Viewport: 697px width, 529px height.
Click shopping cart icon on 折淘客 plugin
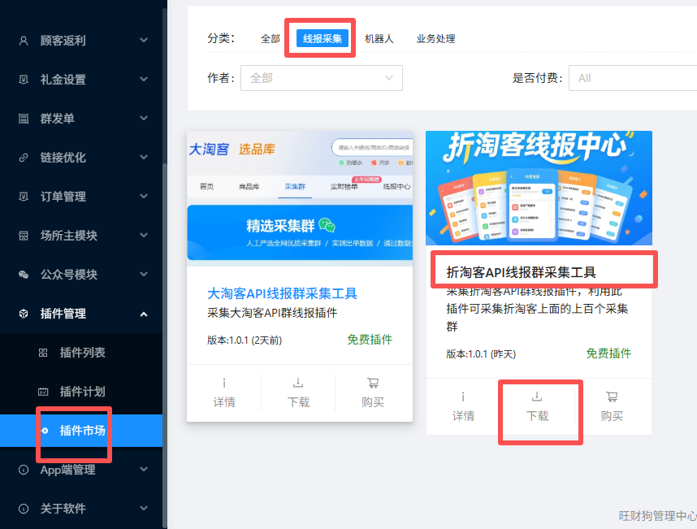click(612, 397)
